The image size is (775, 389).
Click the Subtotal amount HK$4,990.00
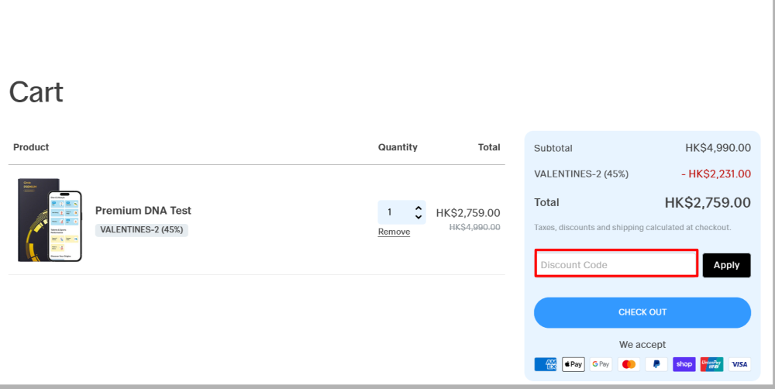coord(718,148)
